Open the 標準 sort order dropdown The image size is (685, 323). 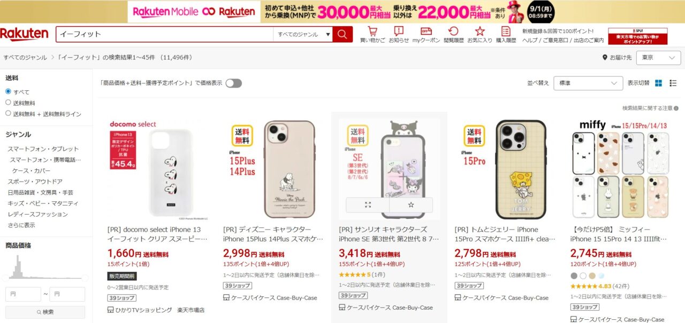[x=588, y=83]
